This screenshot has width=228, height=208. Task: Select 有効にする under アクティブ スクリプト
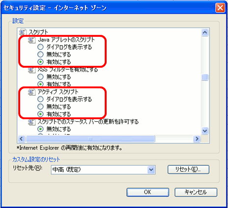pyautogui.click(x=40, y=114)
